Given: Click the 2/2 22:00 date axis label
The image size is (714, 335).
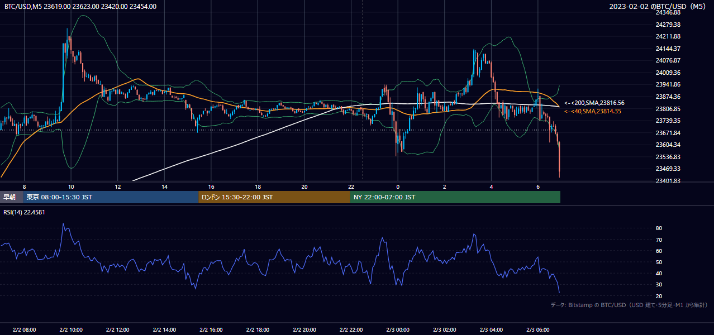Looking at the screenshot, I should (351, 330).
